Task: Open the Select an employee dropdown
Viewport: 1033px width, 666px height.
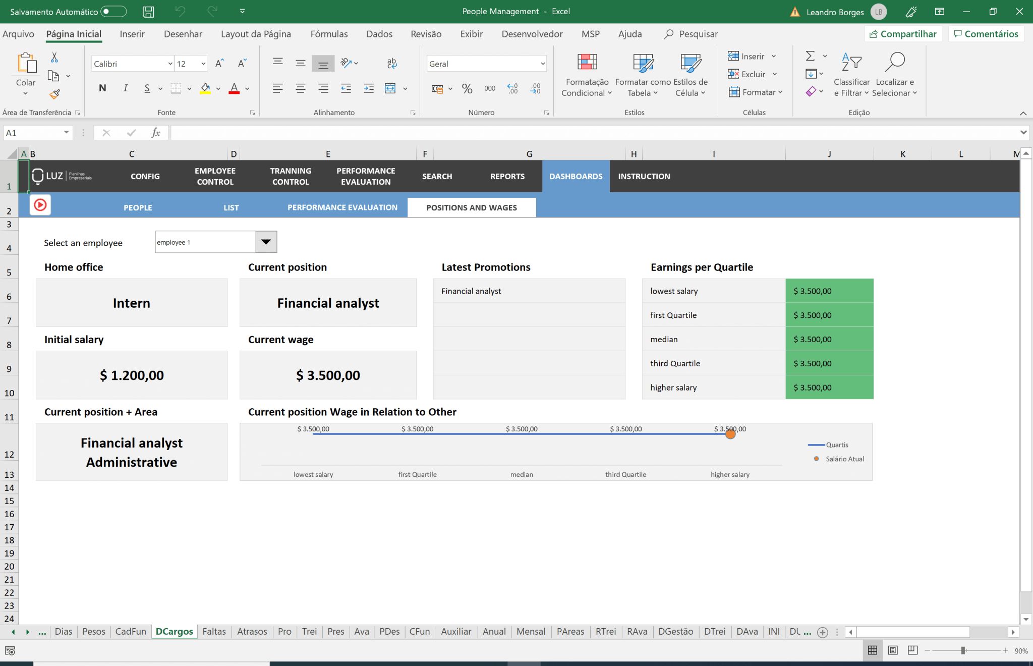Action: click(266, 242)
